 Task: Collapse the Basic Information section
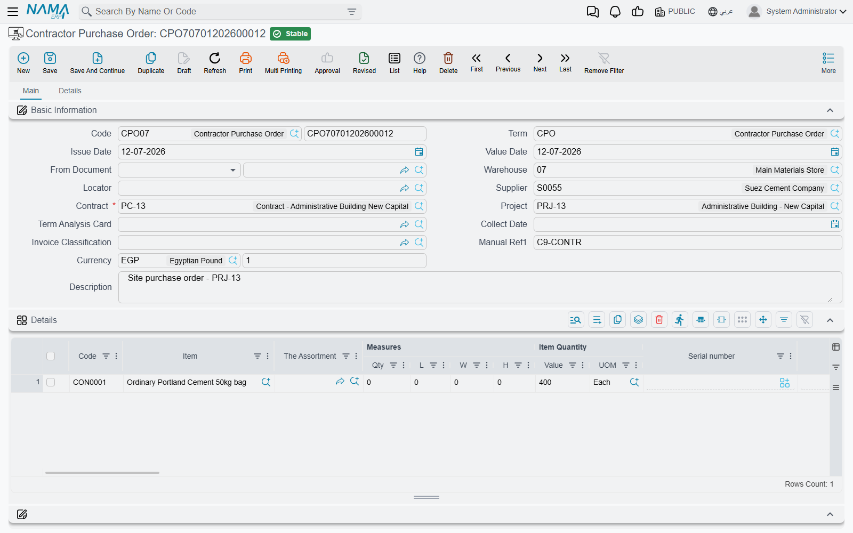[x=830, y=110]
